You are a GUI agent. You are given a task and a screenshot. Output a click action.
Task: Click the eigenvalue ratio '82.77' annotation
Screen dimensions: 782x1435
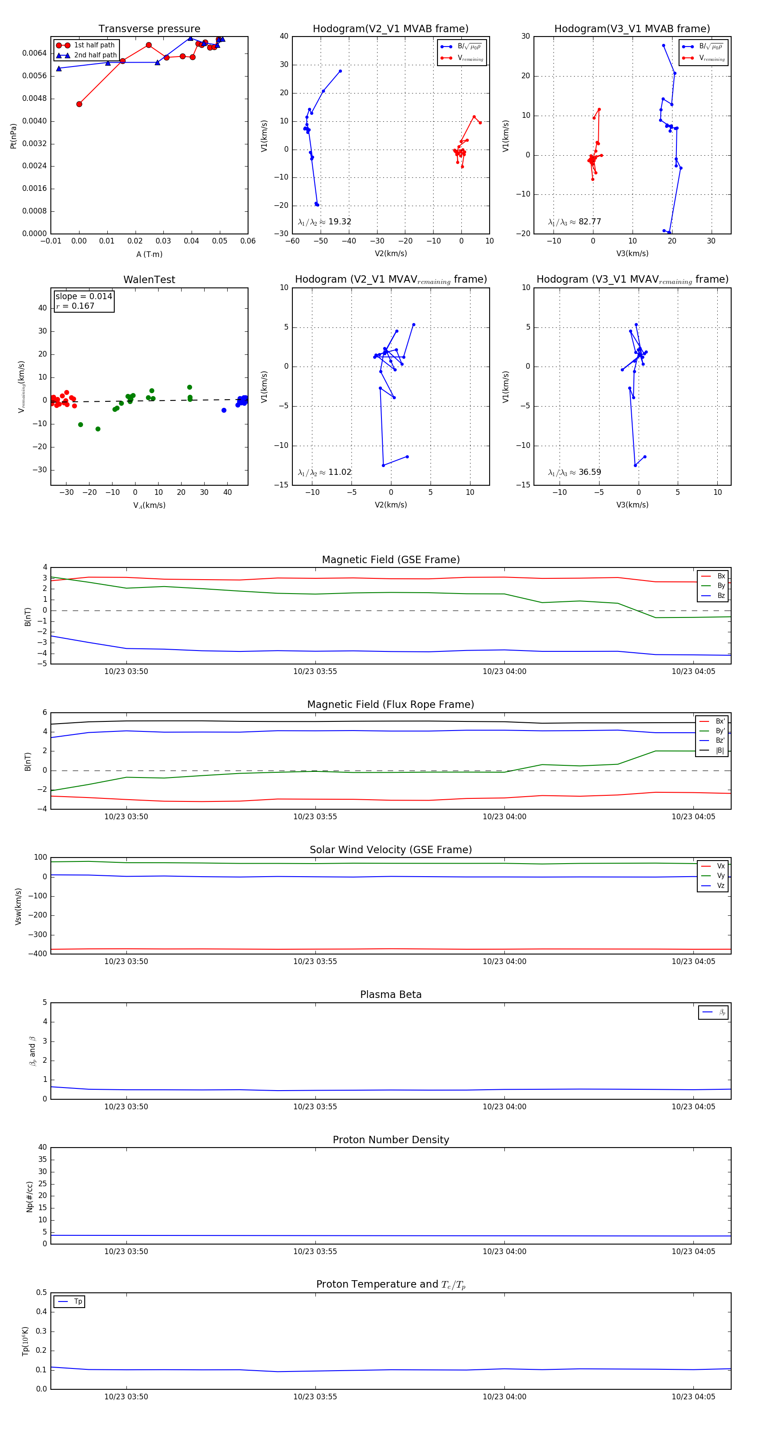574,222
